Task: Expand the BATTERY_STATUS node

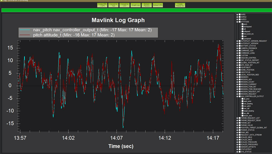Action: (237, 46)
